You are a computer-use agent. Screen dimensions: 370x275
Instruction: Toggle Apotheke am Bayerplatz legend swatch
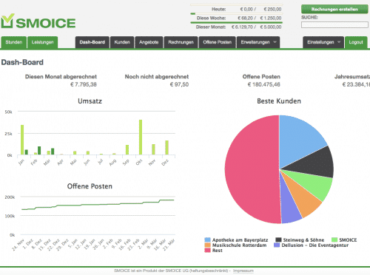point(208,240)
